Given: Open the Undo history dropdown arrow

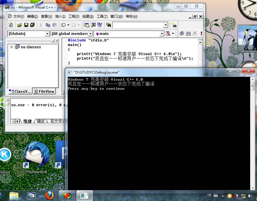Looking at the screenshot, I should coord(68,25).
